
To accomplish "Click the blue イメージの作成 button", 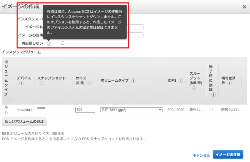I will pyautogui.click(x=228, y=154).
